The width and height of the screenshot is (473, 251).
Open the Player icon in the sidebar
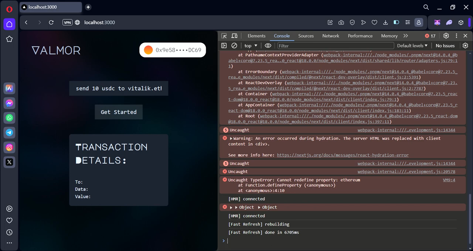[9, 209]
